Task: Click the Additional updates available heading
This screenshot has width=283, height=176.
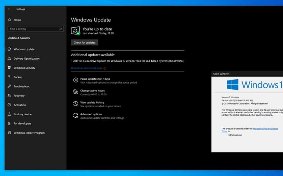Action: 93,55
